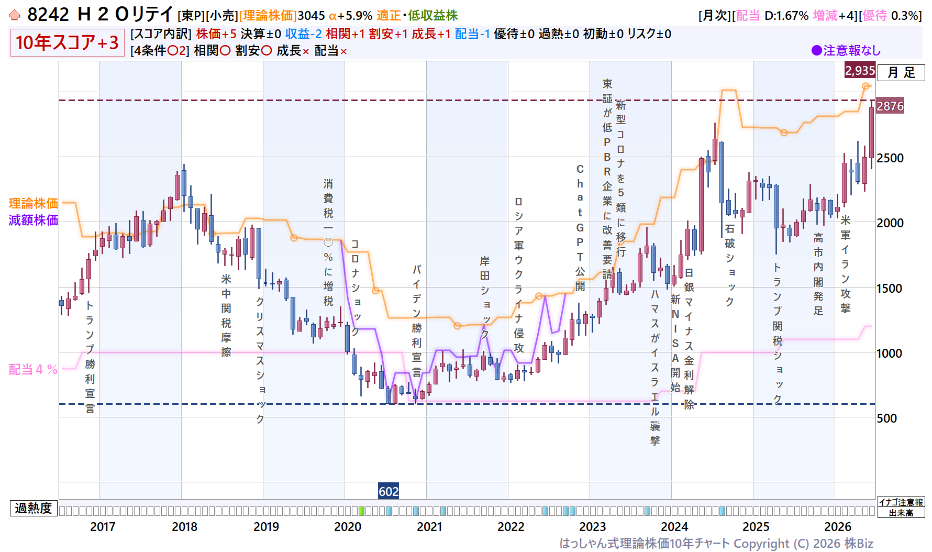Click the 増減+4 header label

click(834, 16)
